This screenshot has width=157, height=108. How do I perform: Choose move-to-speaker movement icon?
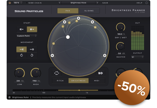pos(21,49)
